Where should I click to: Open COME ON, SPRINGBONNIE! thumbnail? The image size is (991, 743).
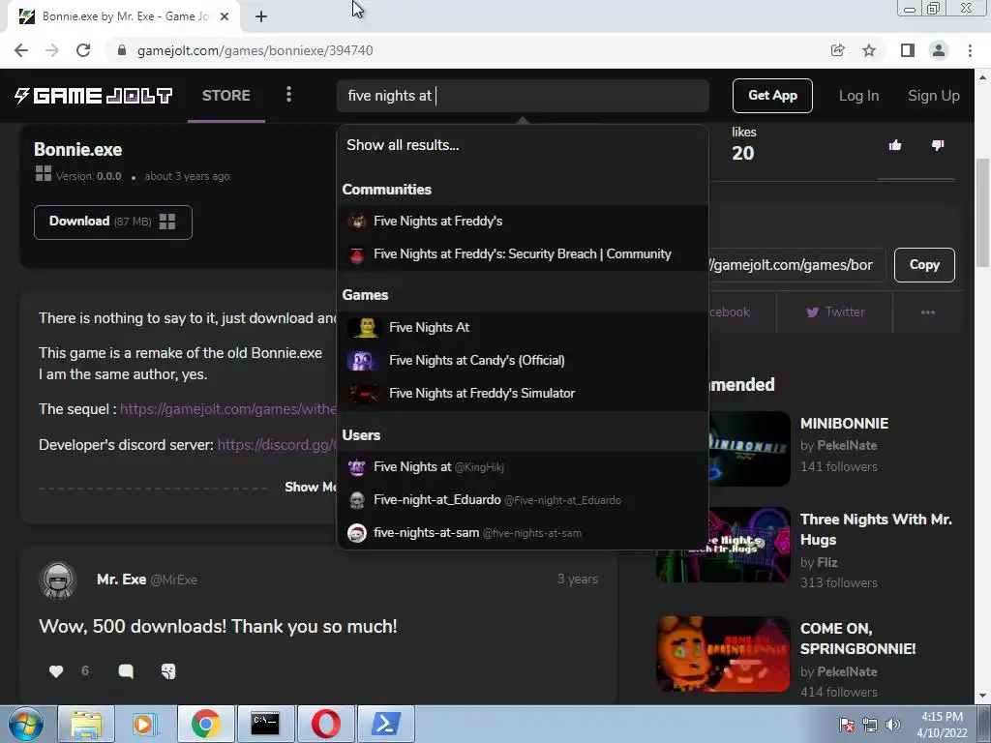point(723,654)
